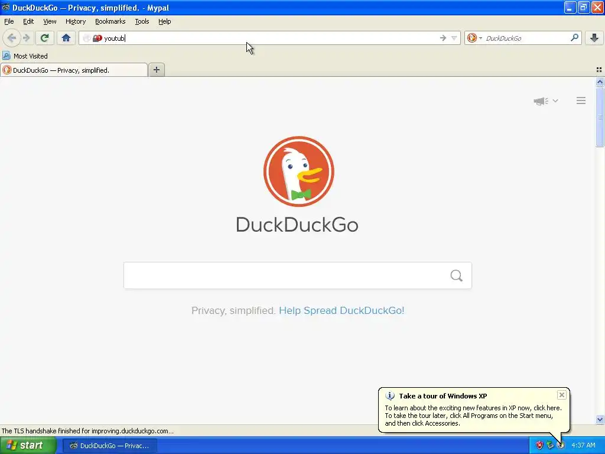Open a new tab with the plus button
This screenshot has height=454, width=605.
click(x=156, y=70)
